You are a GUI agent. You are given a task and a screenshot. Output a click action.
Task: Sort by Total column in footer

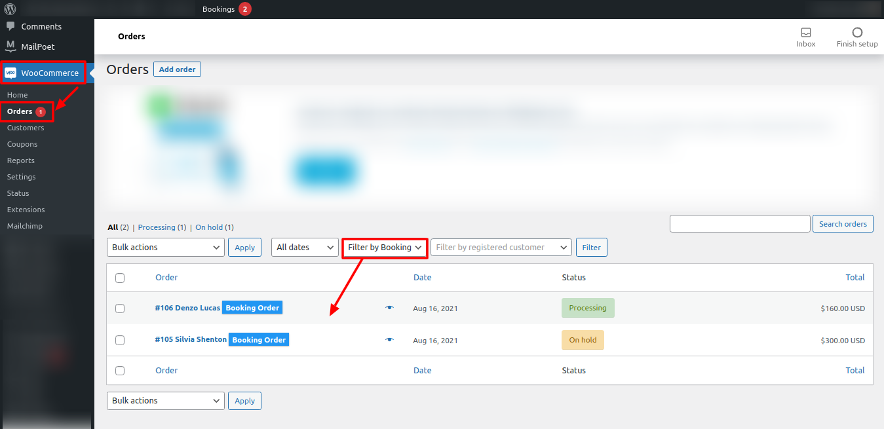[x=855, y=371]
